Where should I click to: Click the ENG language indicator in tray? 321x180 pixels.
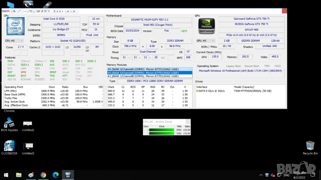[x=286, y=175]
